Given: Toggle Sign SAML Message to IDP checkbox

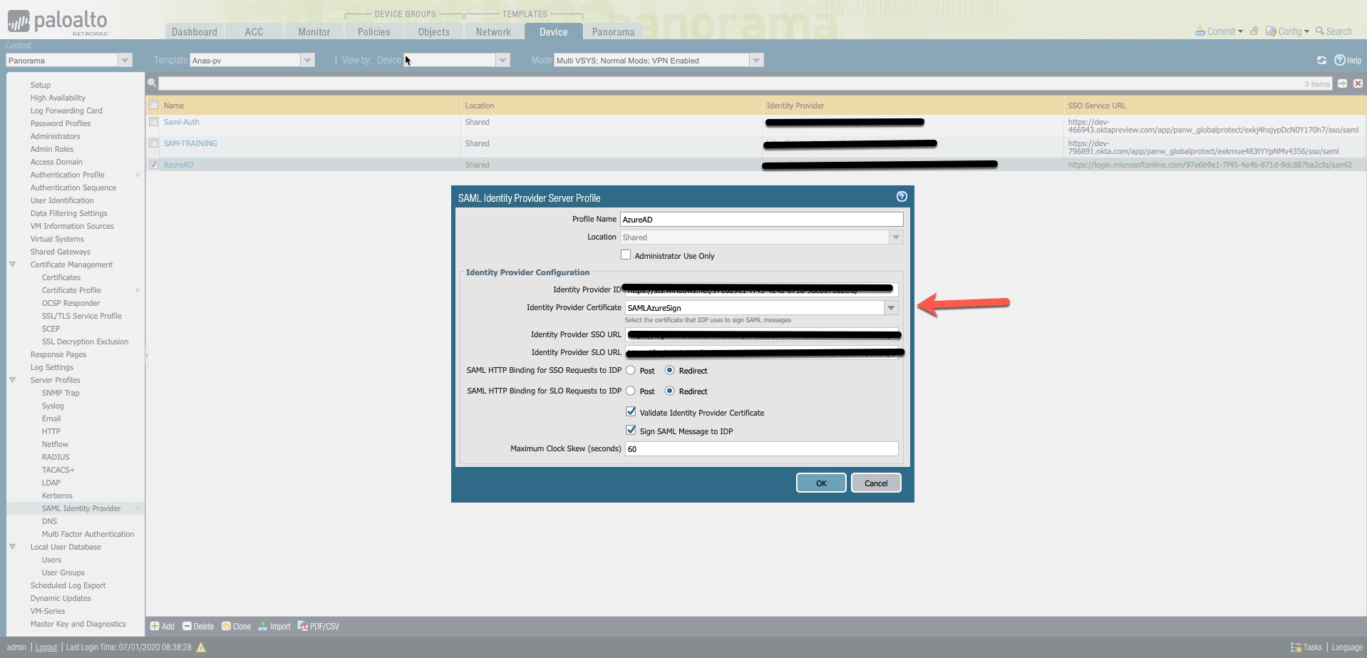Looking at the screenshot, I should pyautogui.click(x=631, y=431).
